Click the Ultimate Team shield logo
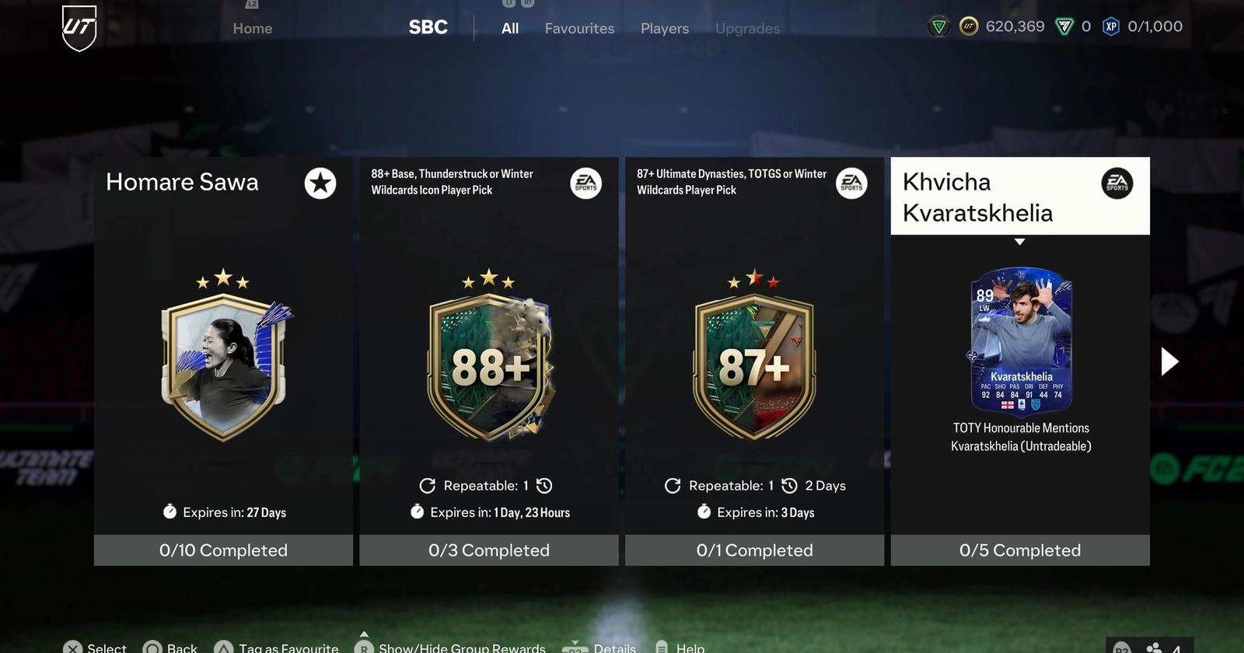The image size is (1244, 653). [x=79, y=28]
